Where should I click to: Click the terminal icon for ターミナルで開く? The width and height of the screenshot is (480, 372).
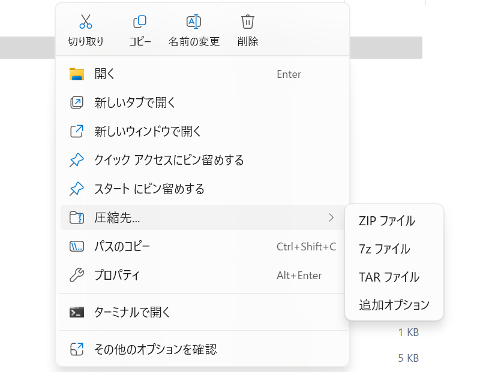[x=76, y=312]
